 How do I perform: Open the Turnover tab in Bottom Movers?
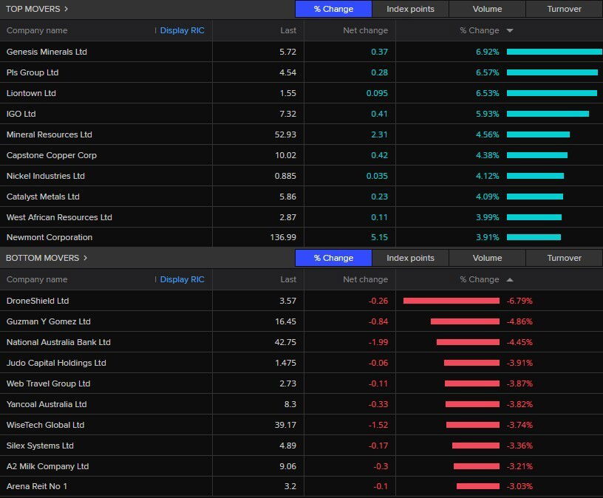(564, 258)
